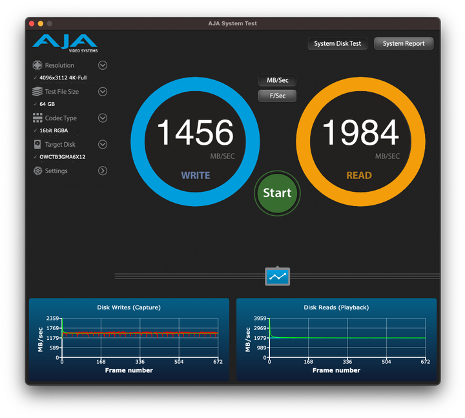This screenshot has width=465, height=418.
Task: Open the Target Disk dropdown arrow
Action: 102,145
